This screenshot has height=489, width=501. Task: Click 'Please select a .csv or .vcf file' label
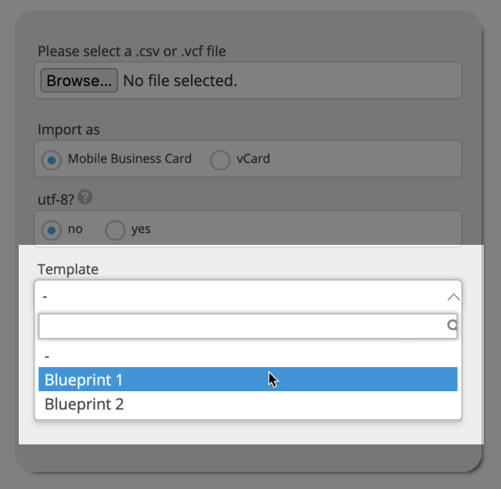pos(132,52)
